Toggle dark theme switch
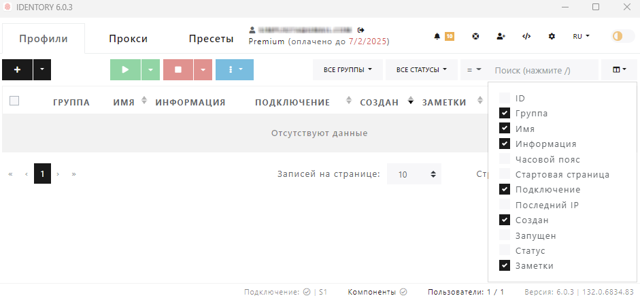640x298 pixels. (x=623, y=36)
